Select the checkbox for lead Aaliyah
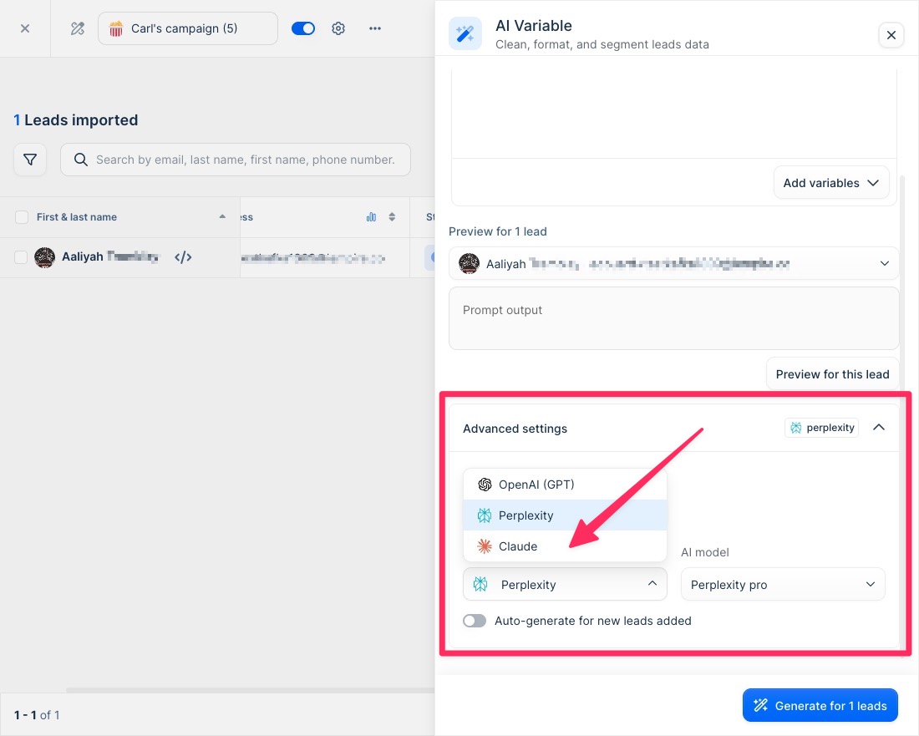This screenshot has height=736, width=919. point(22,257)
